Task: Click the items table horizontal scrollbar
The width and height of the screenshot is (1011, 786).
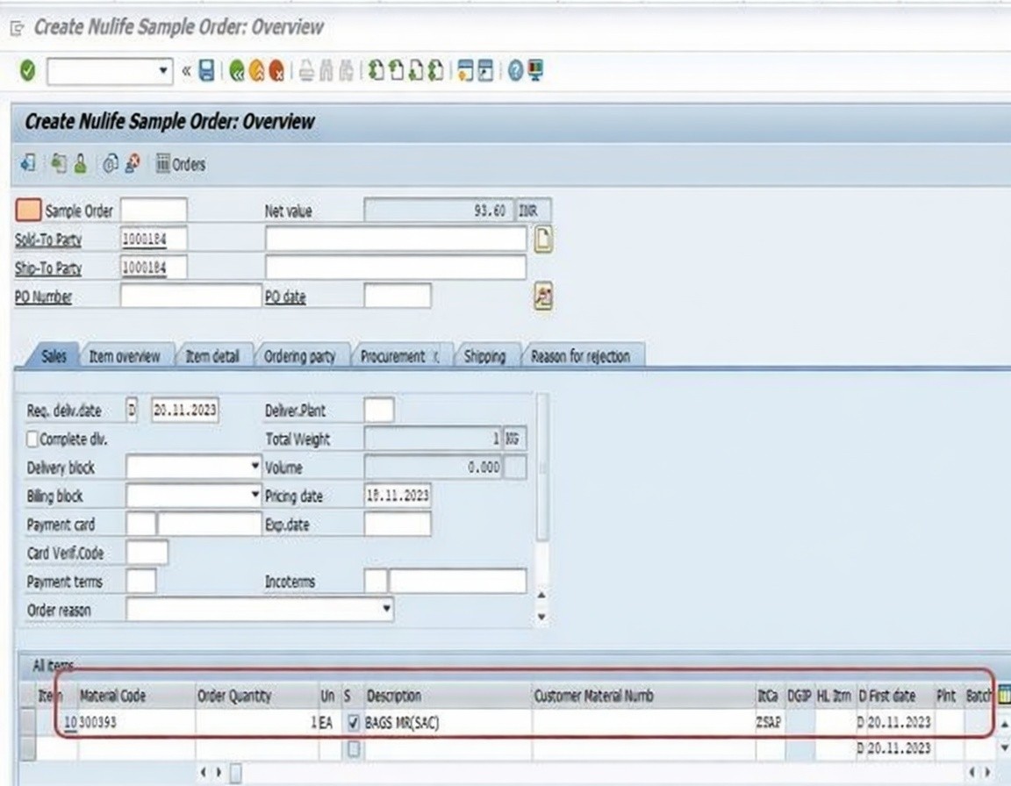Action: coord(235,773)
